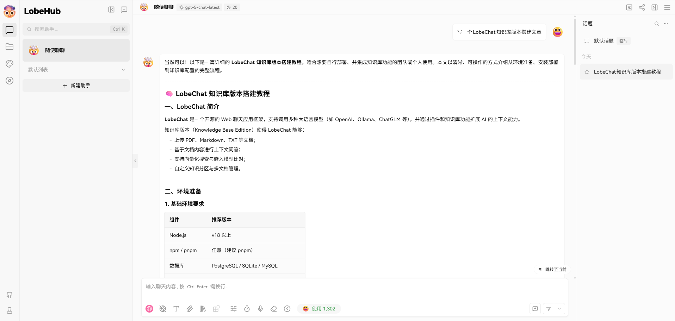Star the LobeChat知识库版本搭建教程 topic
This screenshot has width=675, height=321.
coord(587,72)
